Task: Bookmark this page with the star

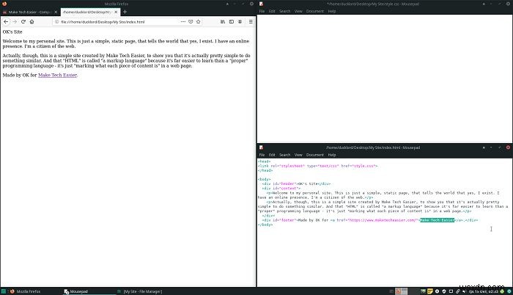Action: click(x=199, y=21)
